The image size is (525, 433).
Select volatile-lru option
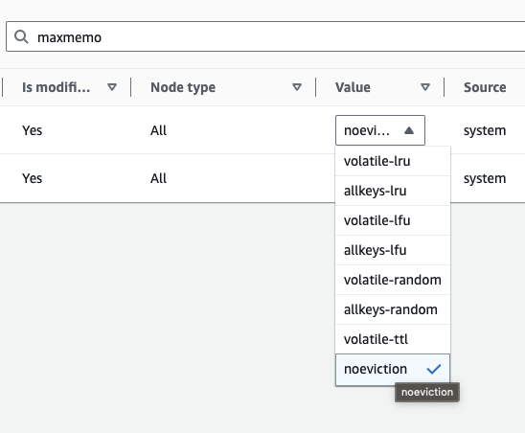pos(393,161)
